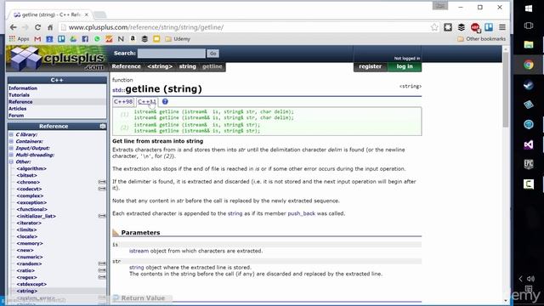Click the browser address bar URL
The height and width of the screenshot is (306, 544).
(145, 27)
